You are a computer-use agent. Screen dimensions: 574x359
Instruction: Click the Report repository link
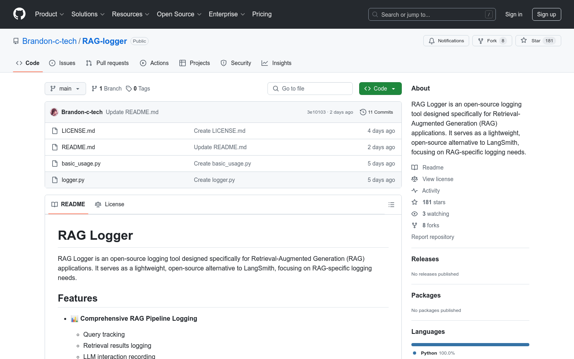[x=432, y=237]
